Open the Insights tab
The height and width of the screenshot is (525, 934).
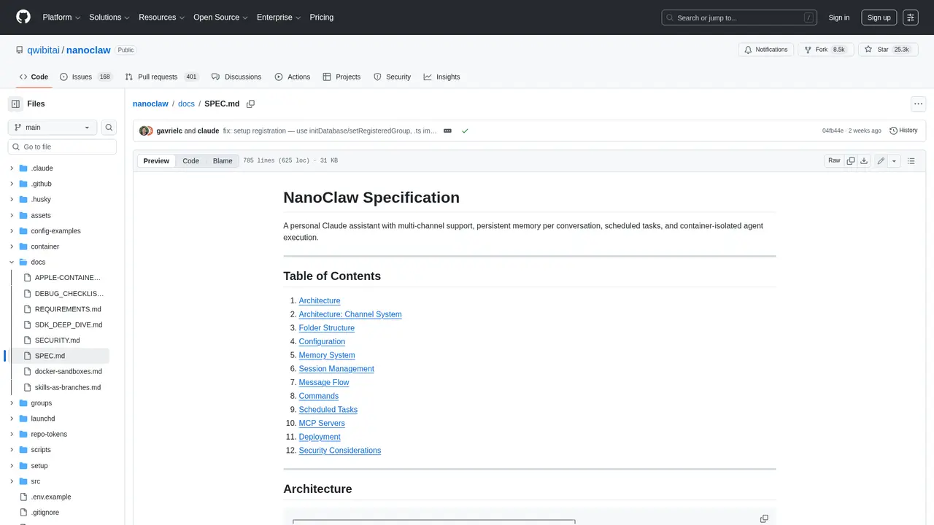pyautogui.click(x=441, y=77)
